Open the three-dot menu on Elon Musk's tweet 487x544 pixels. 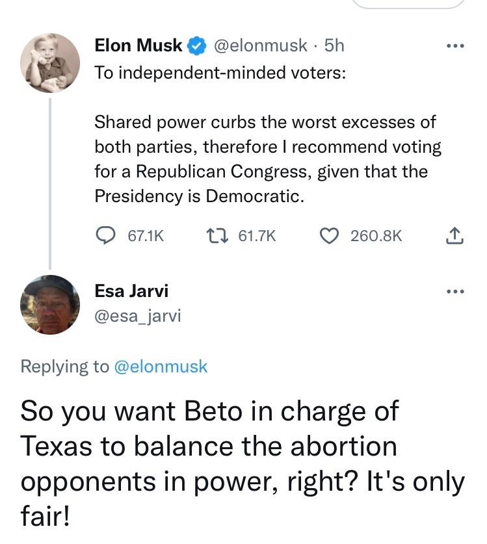456,47
